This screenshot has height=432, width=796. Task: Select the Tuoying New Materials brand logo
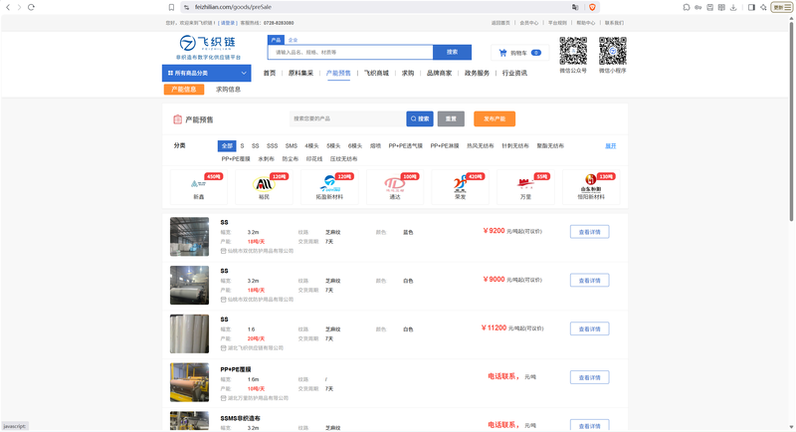coord(329,187)
